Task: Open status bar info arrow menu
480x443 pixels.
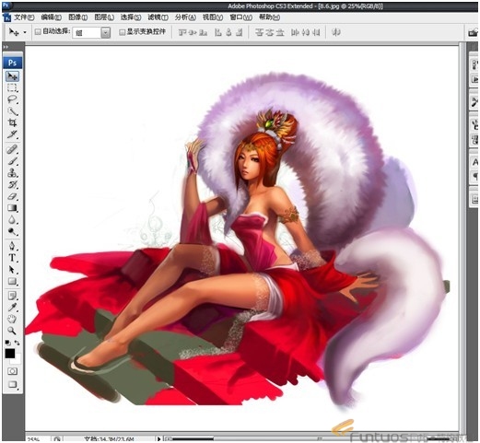Action: (x=158, y=439)
